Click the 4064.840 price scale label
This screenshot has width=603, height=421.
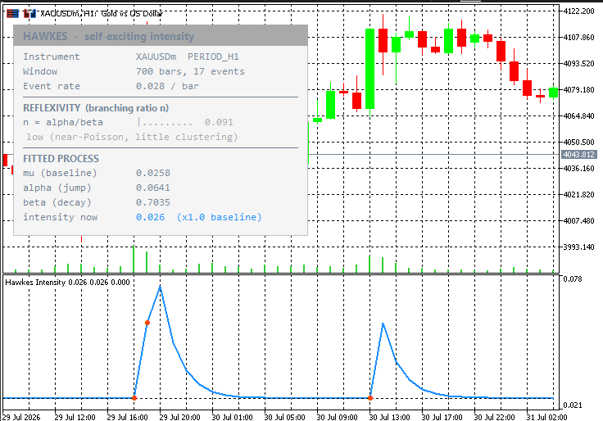[578, 115]
